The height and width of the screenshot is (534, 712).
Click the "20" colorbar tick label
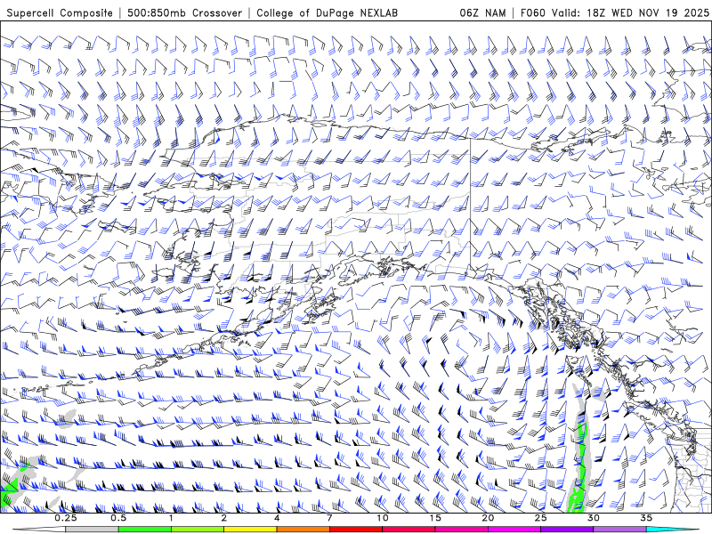pyautogui.click(x=488, y=518)
